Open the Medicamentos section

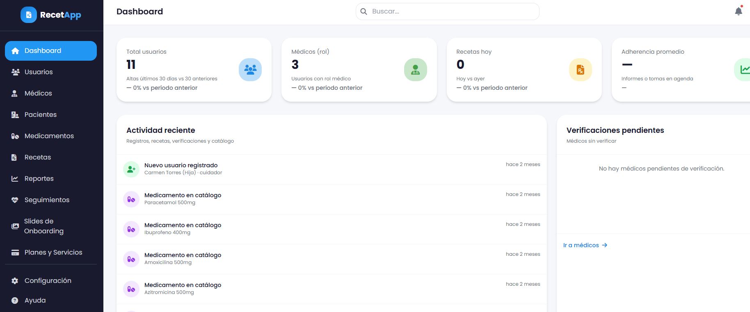51,136
